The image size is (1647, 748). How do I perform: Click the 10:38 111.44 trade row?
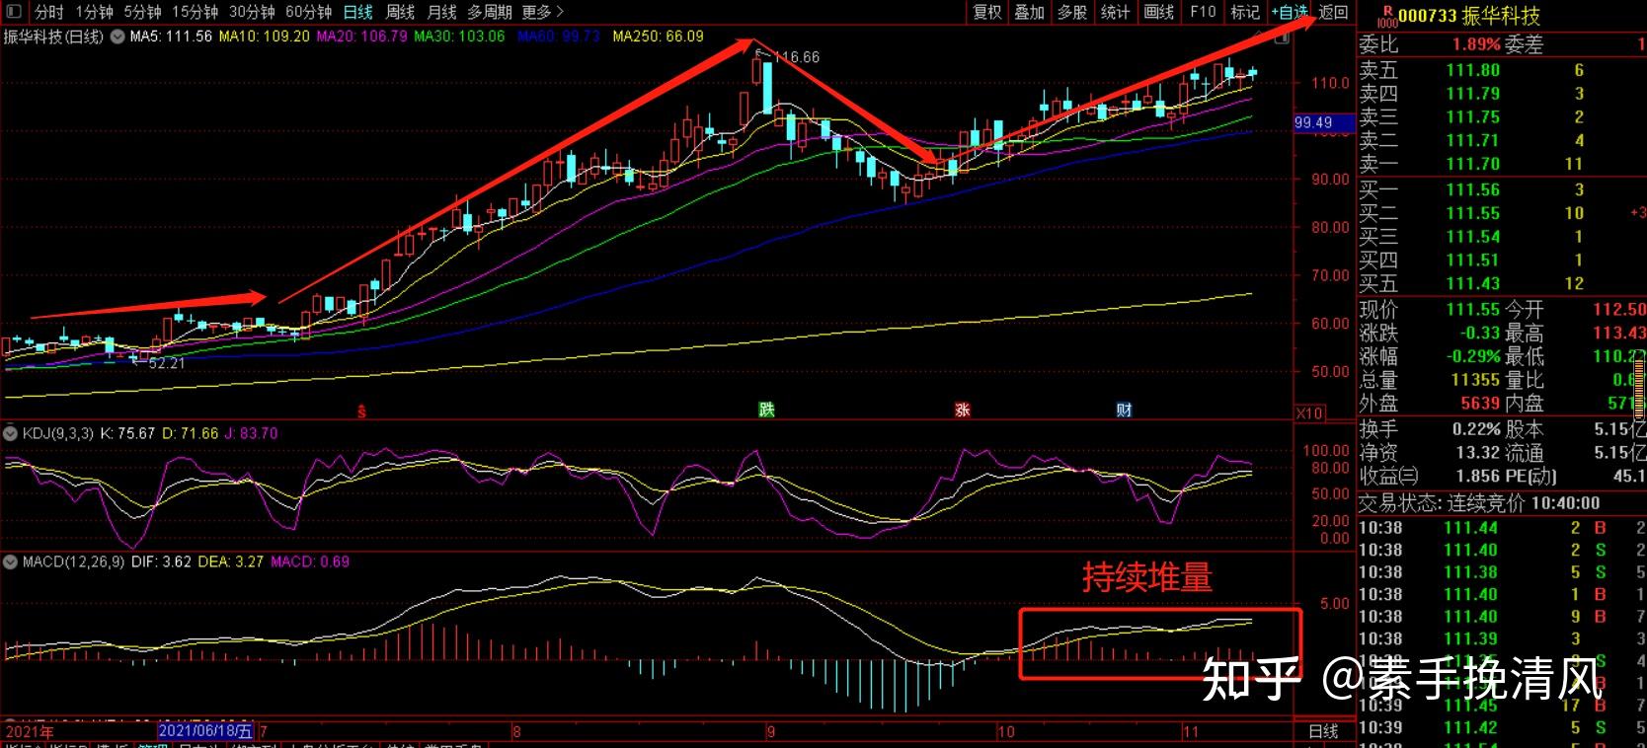[x=1502, y=528]
